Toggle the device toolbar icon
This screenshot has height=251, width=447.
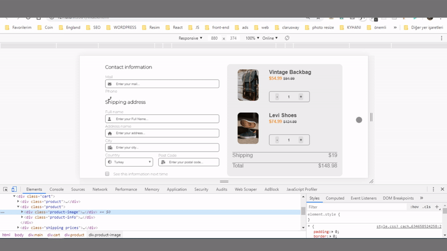pyautogui.click(x=14, y=189)
